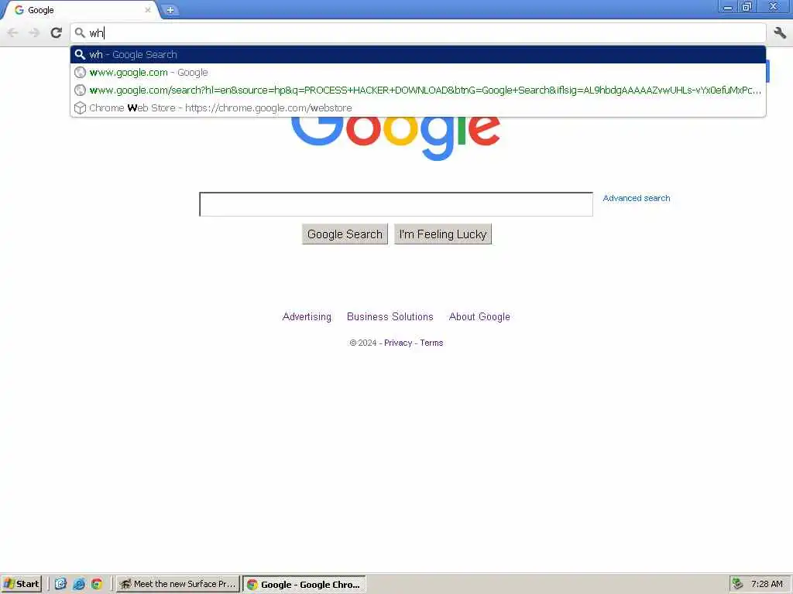Launch Internet Explorer from quick launch
The height and width of the screenshot is (594, 793).
(78, 584)
